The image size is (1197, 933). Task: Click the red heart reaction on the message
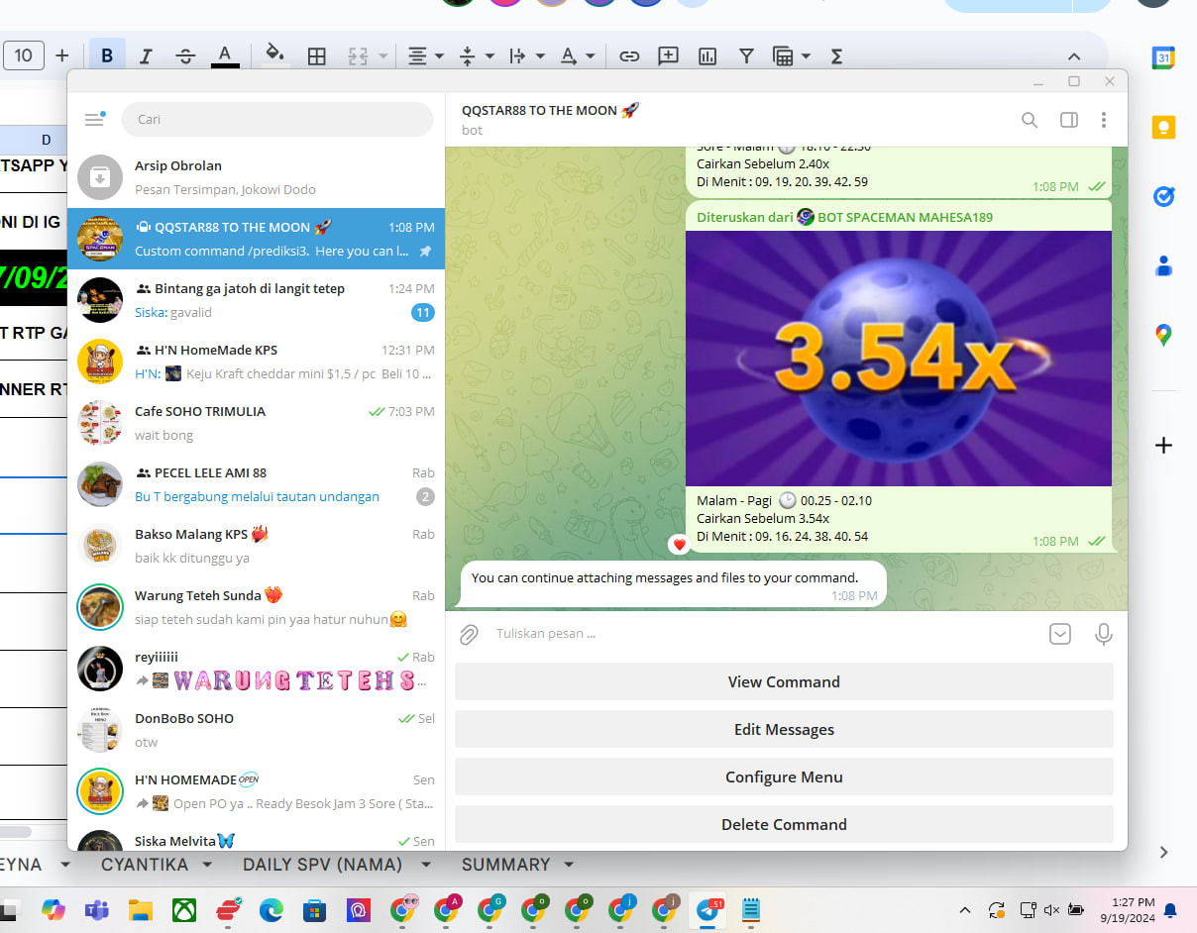point(679,544)
